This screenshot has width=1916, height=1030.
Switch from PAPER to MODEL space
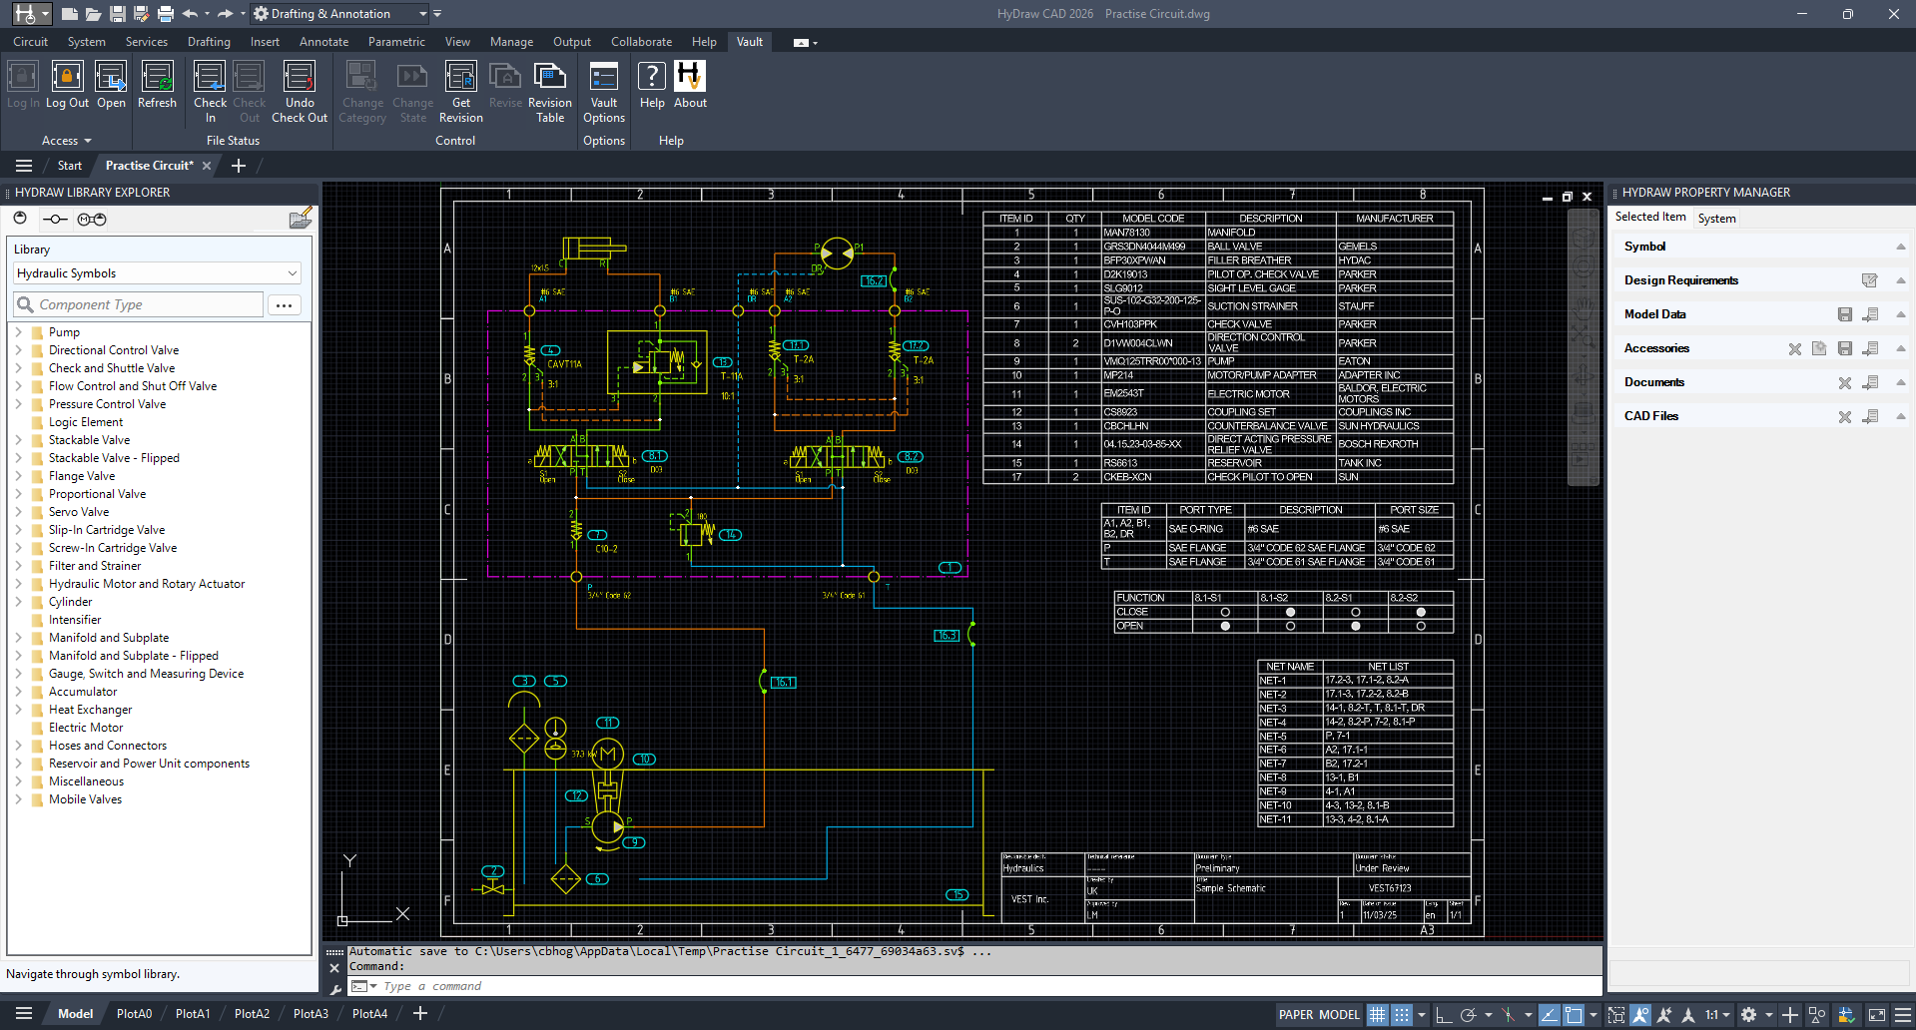point(1340,1014)
